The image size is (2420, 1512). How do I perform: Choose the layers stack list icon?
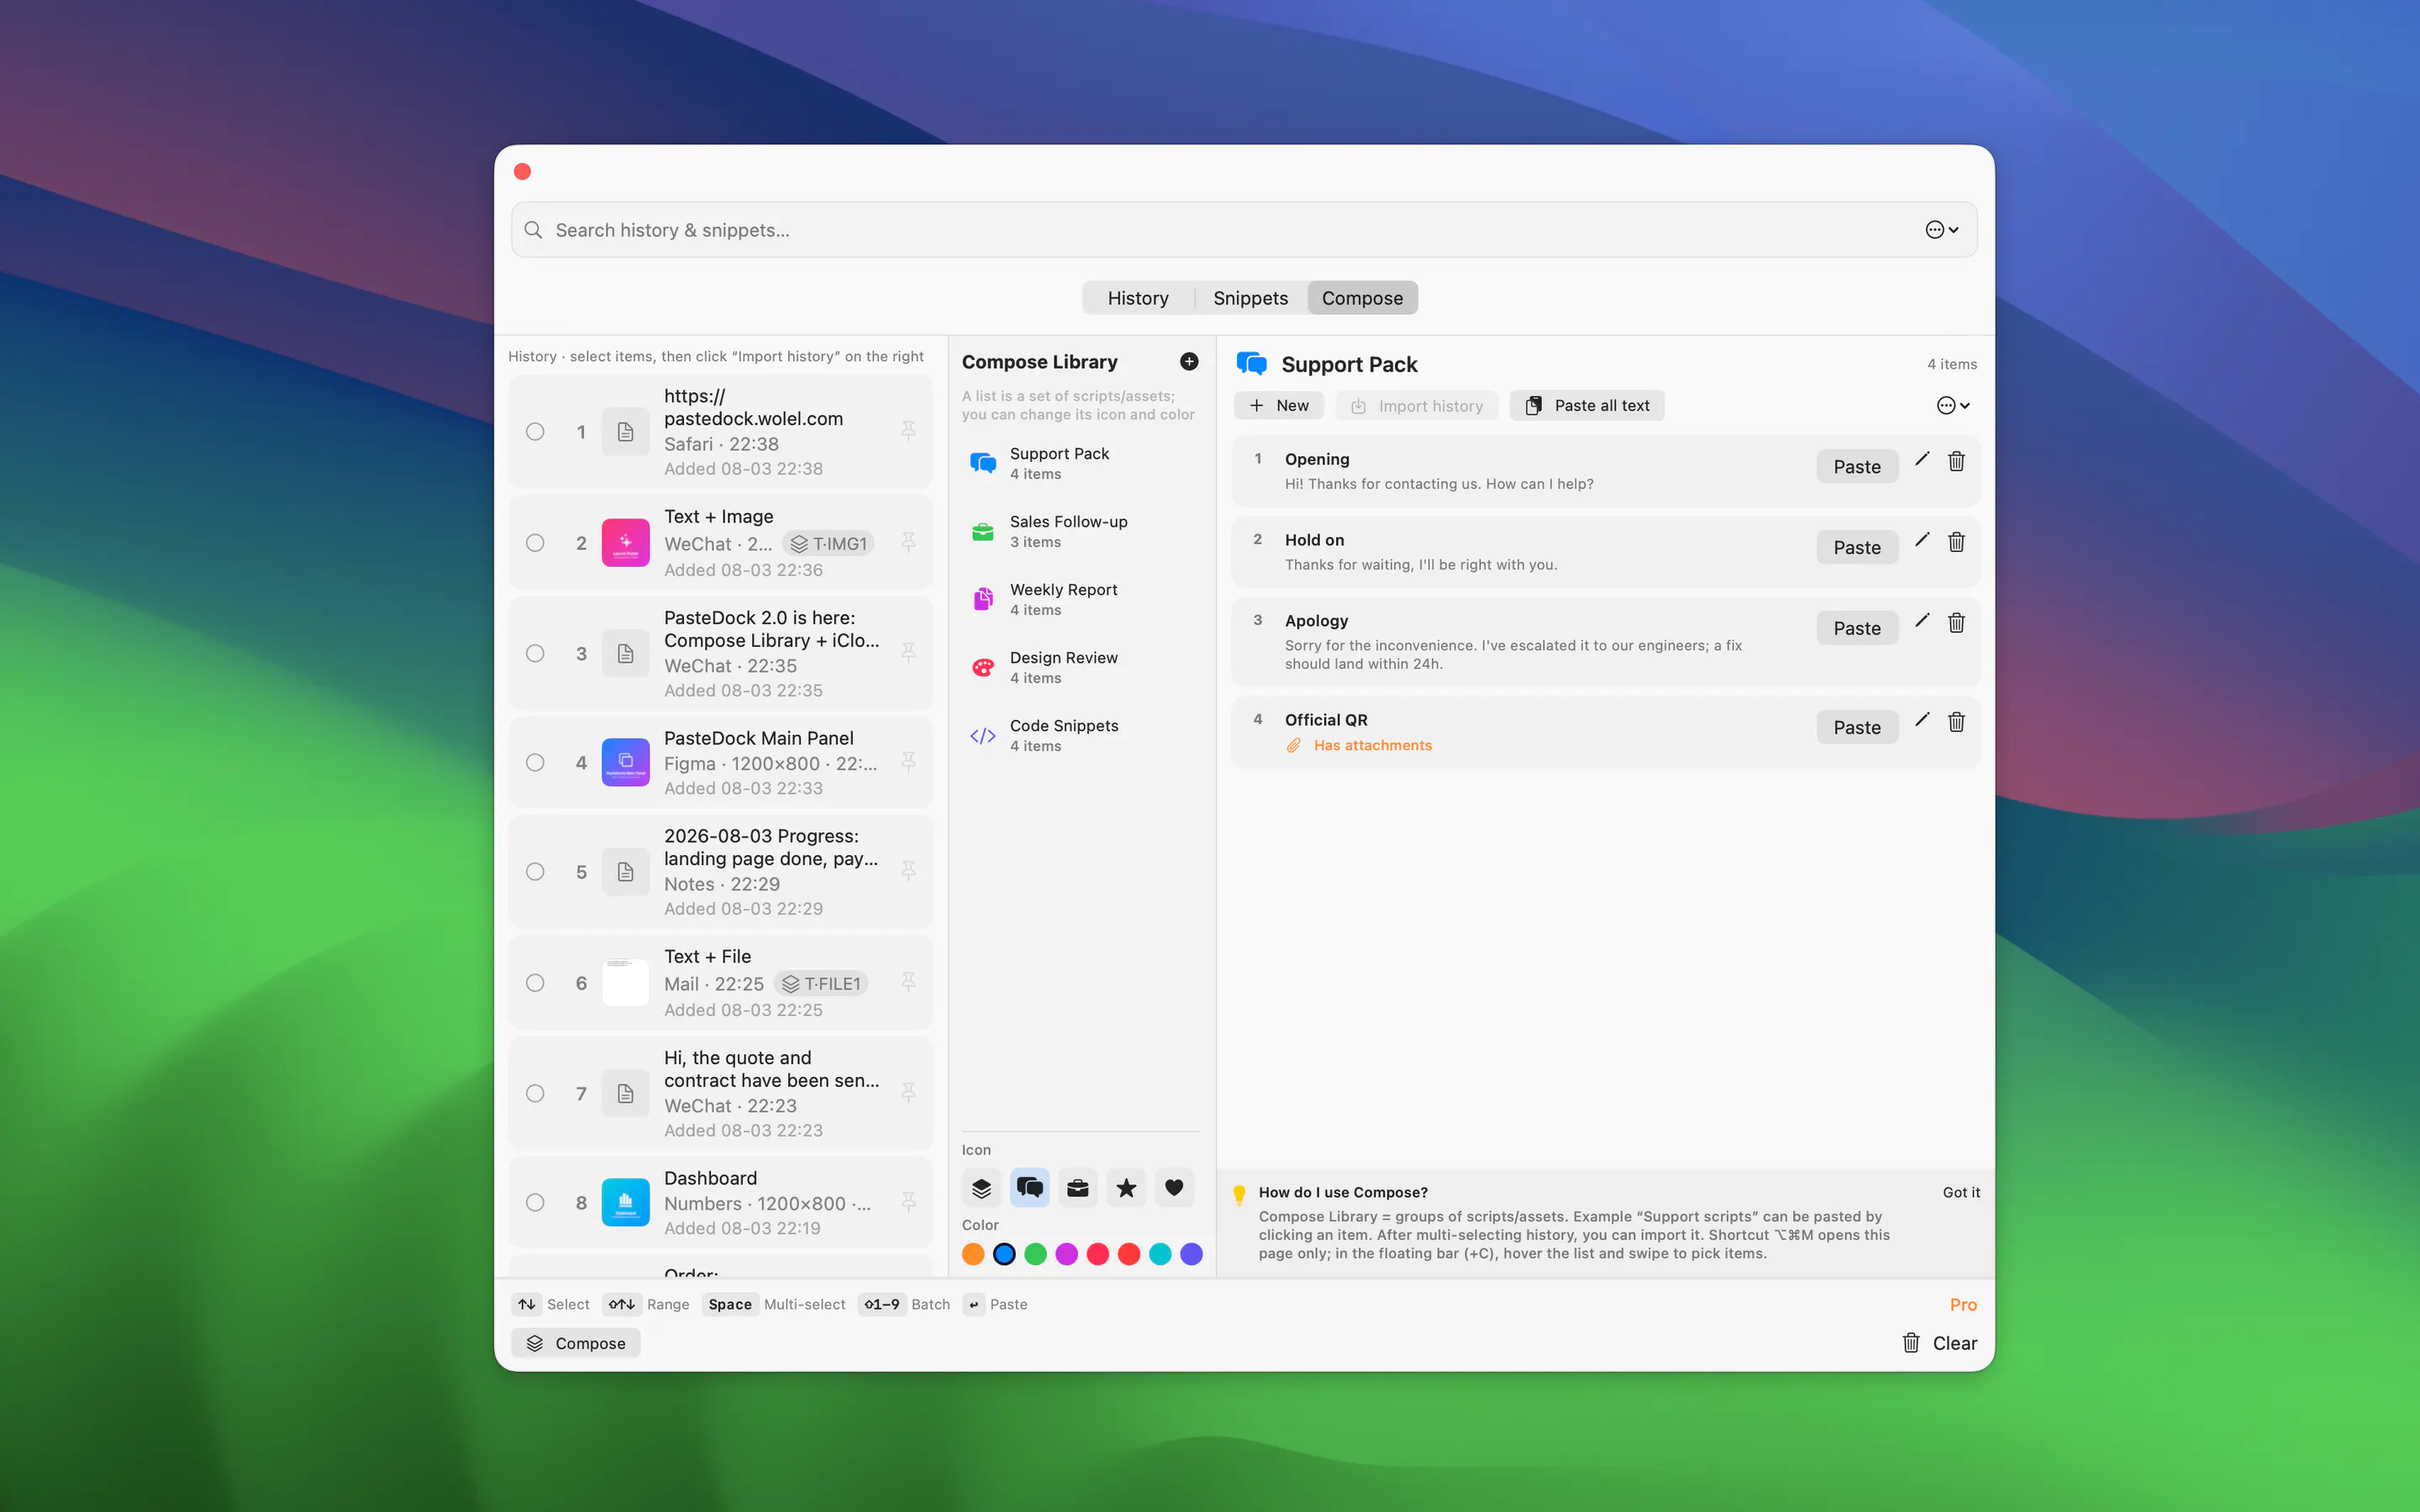click(981, 1188)
